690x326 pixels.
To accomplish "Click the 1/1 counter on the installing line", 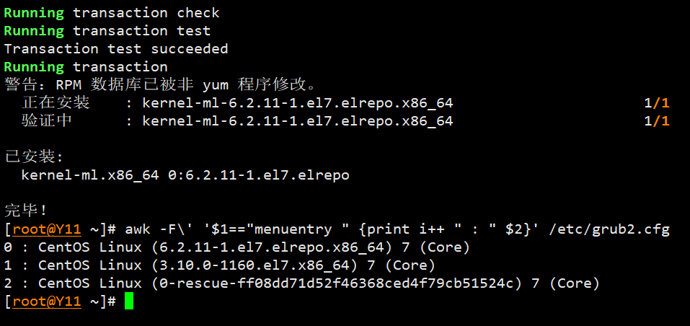I will tap(656, 103).
